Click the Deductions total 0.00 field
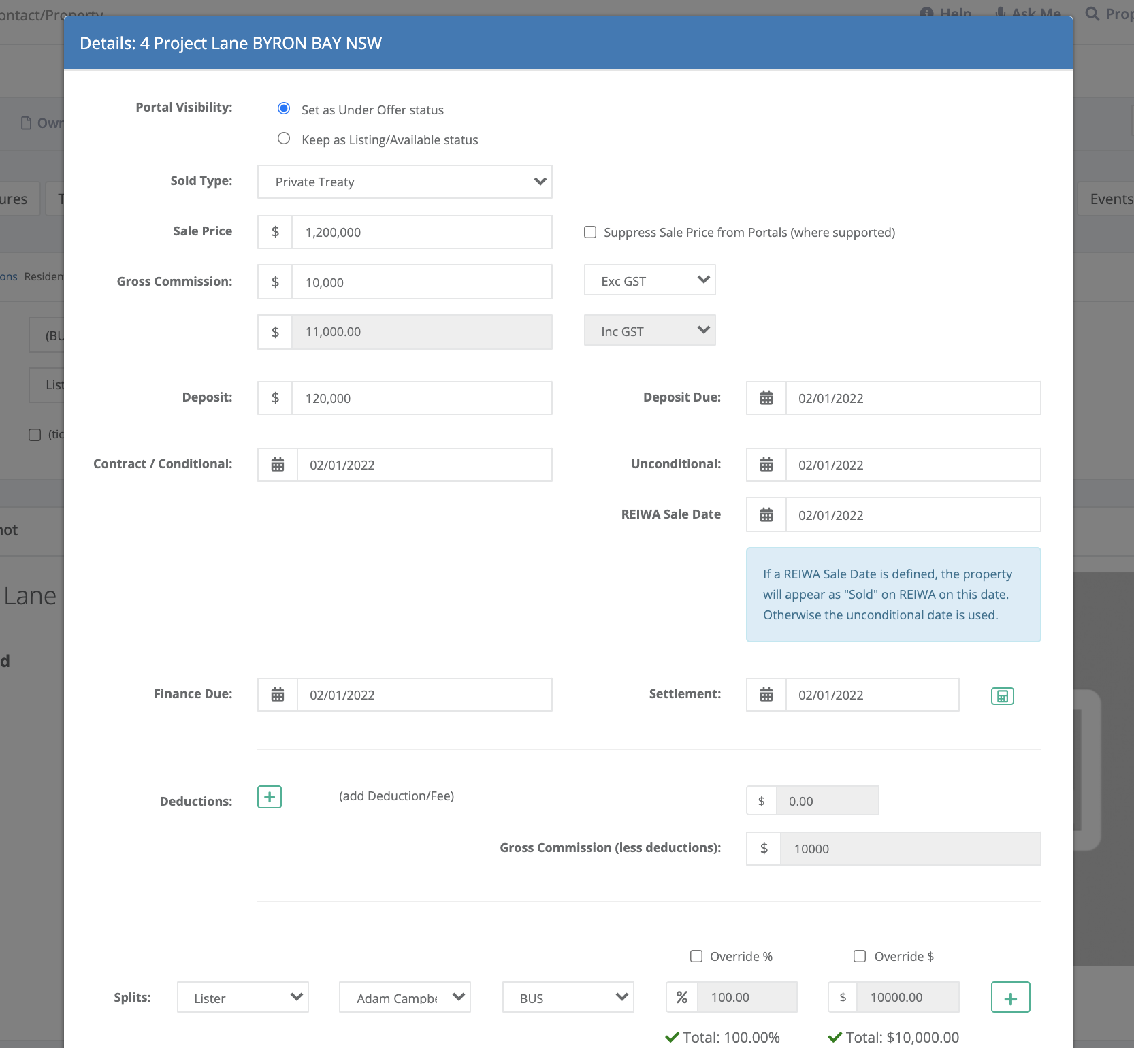 pyautogui.click(x=828, y=801)
